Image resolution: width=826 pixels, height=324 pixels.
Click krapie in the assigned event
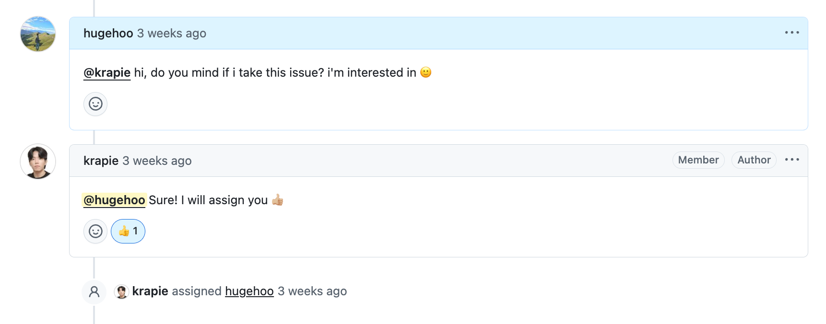click(x=150, y=291)
